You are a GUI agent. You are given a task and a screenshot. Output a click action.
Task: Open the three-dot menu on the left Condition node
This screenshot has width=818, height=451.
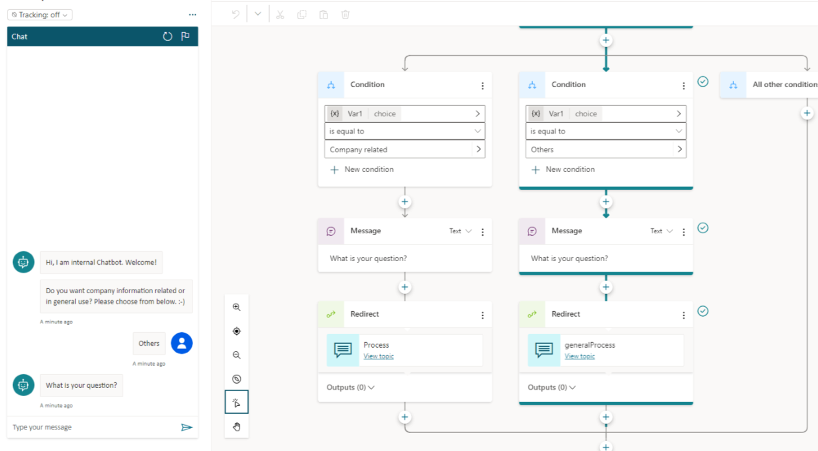click(483, 85)
